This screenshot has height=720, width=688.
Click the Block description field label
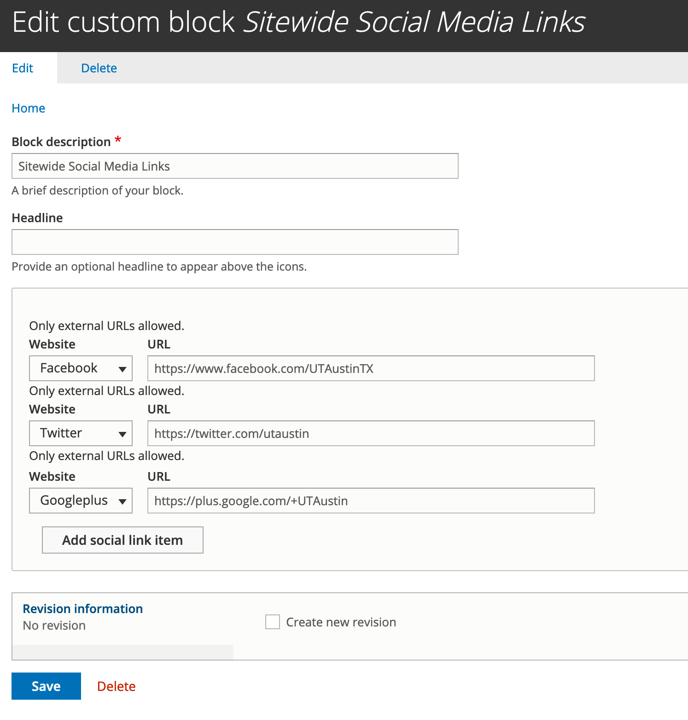pyautogui.click(x=61, y=142)
